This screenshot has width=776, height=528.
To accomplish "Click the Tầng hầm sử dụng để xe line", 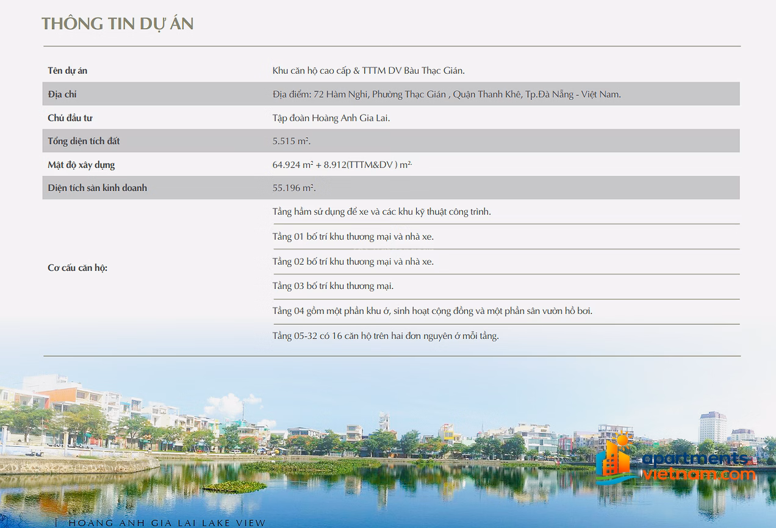I will (x=381, y=212).
